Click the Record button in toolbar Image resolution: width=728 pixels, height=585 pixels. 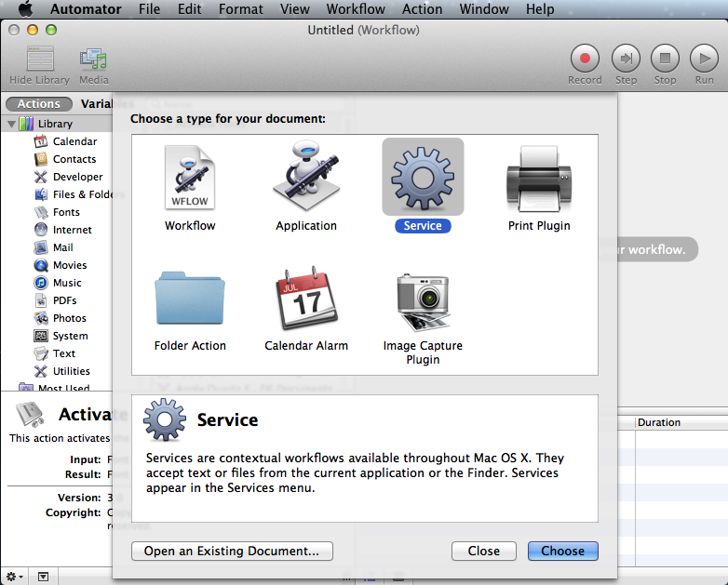click(585, 59)
